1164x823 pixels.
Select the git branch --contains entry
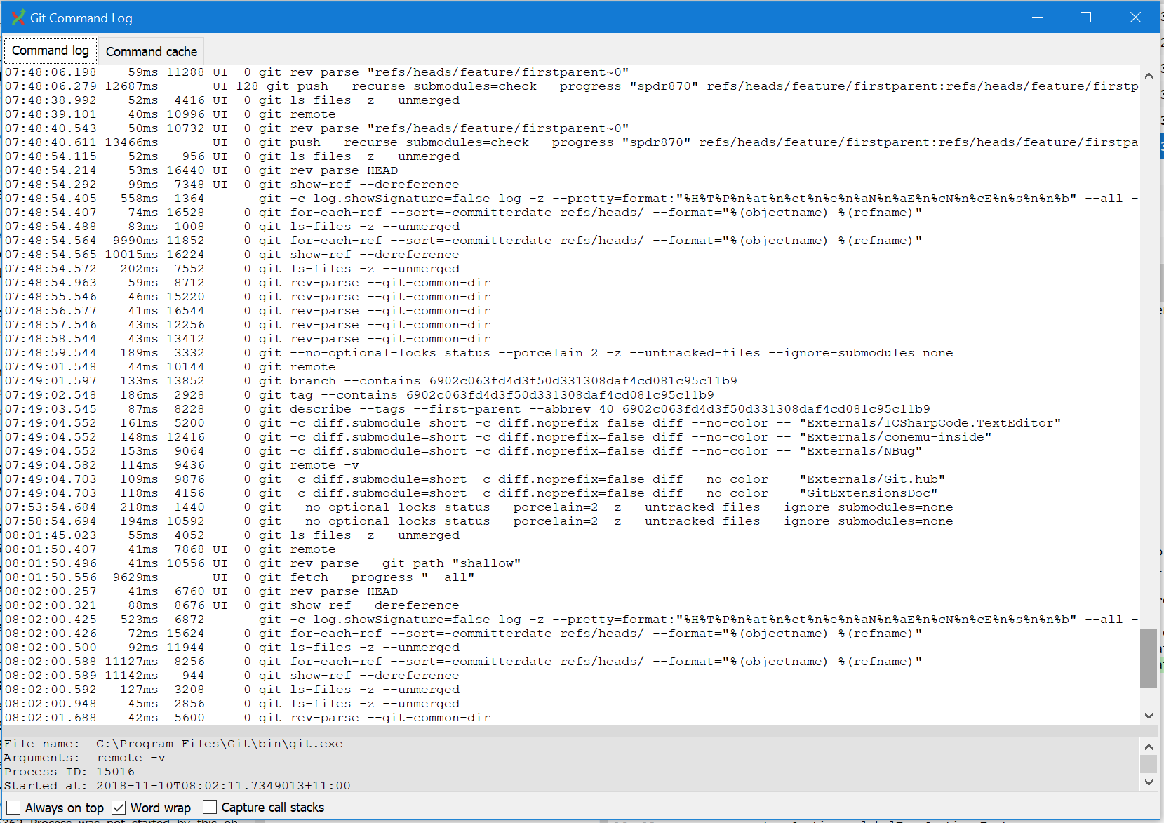421,380
